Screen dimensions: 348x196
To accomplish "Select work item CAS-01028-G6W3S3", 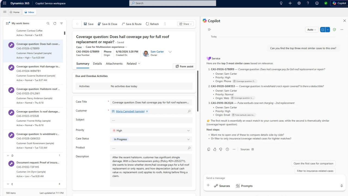I will tap(33, 141).
